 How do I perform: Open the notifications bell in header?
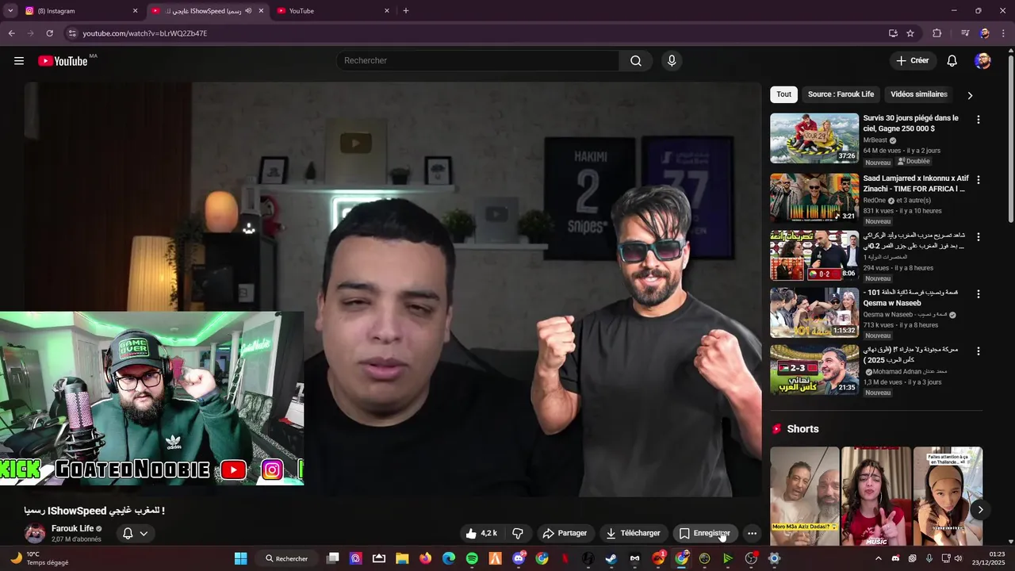click(x=952, y=61)
